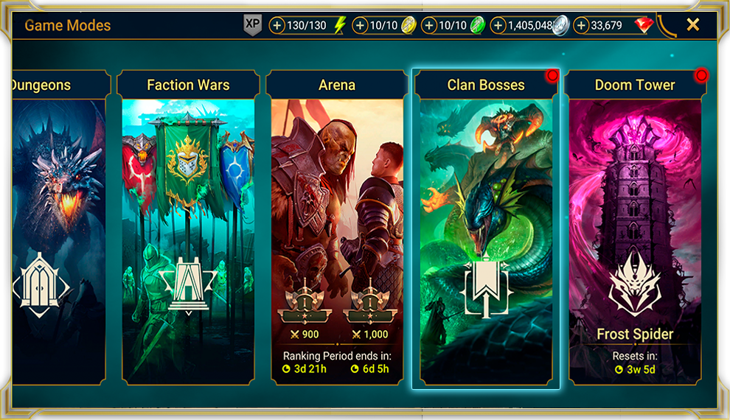Viewport: 730px width, 420px height.
Task: Click the Doom Tower red notification dot
Action: [701, 76]
